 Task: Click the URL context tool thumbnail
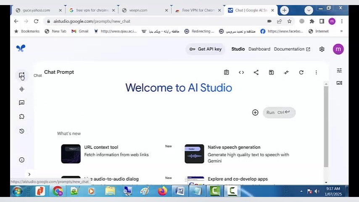(71, 154)
